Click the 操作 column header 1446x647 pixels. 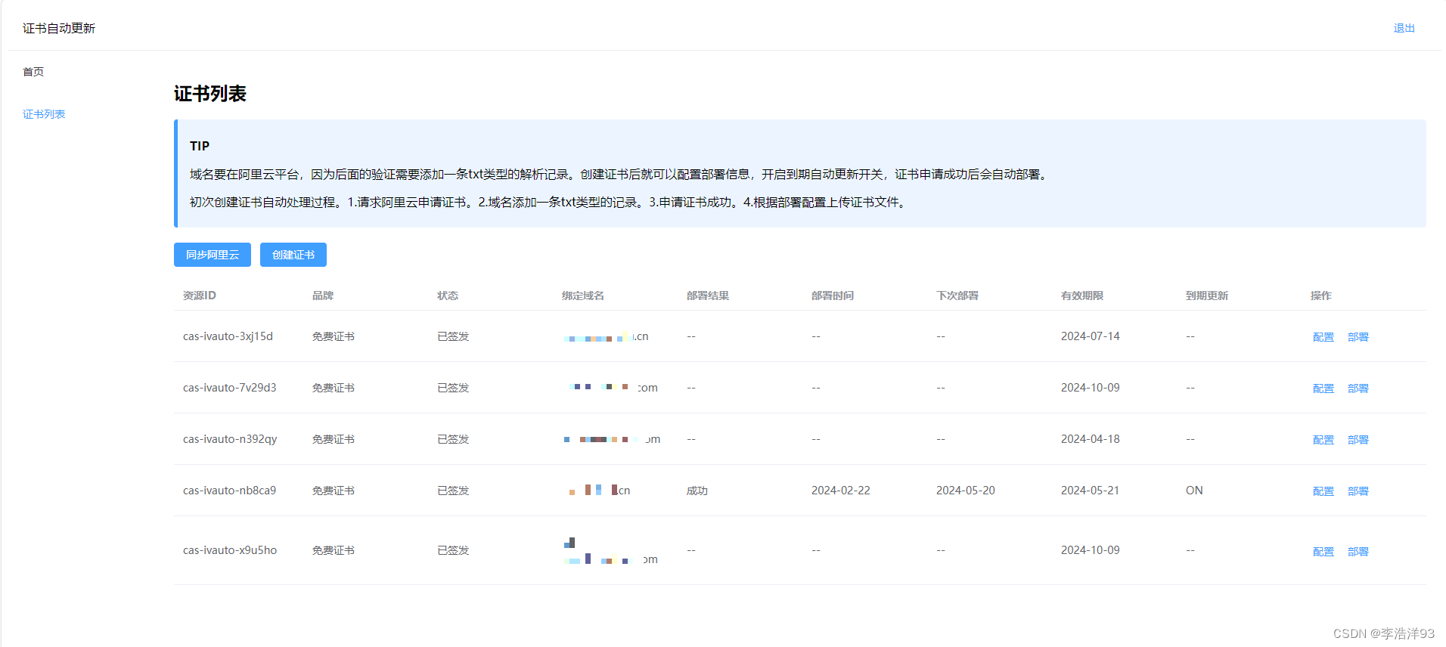tap(1321, 296)
